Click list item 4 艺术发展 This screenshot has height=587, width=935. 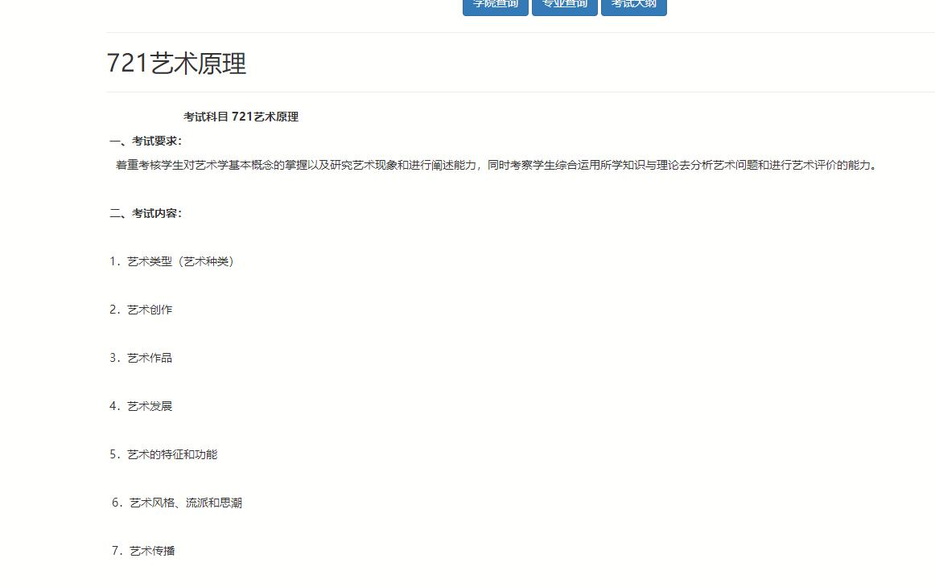click(142, 406)
